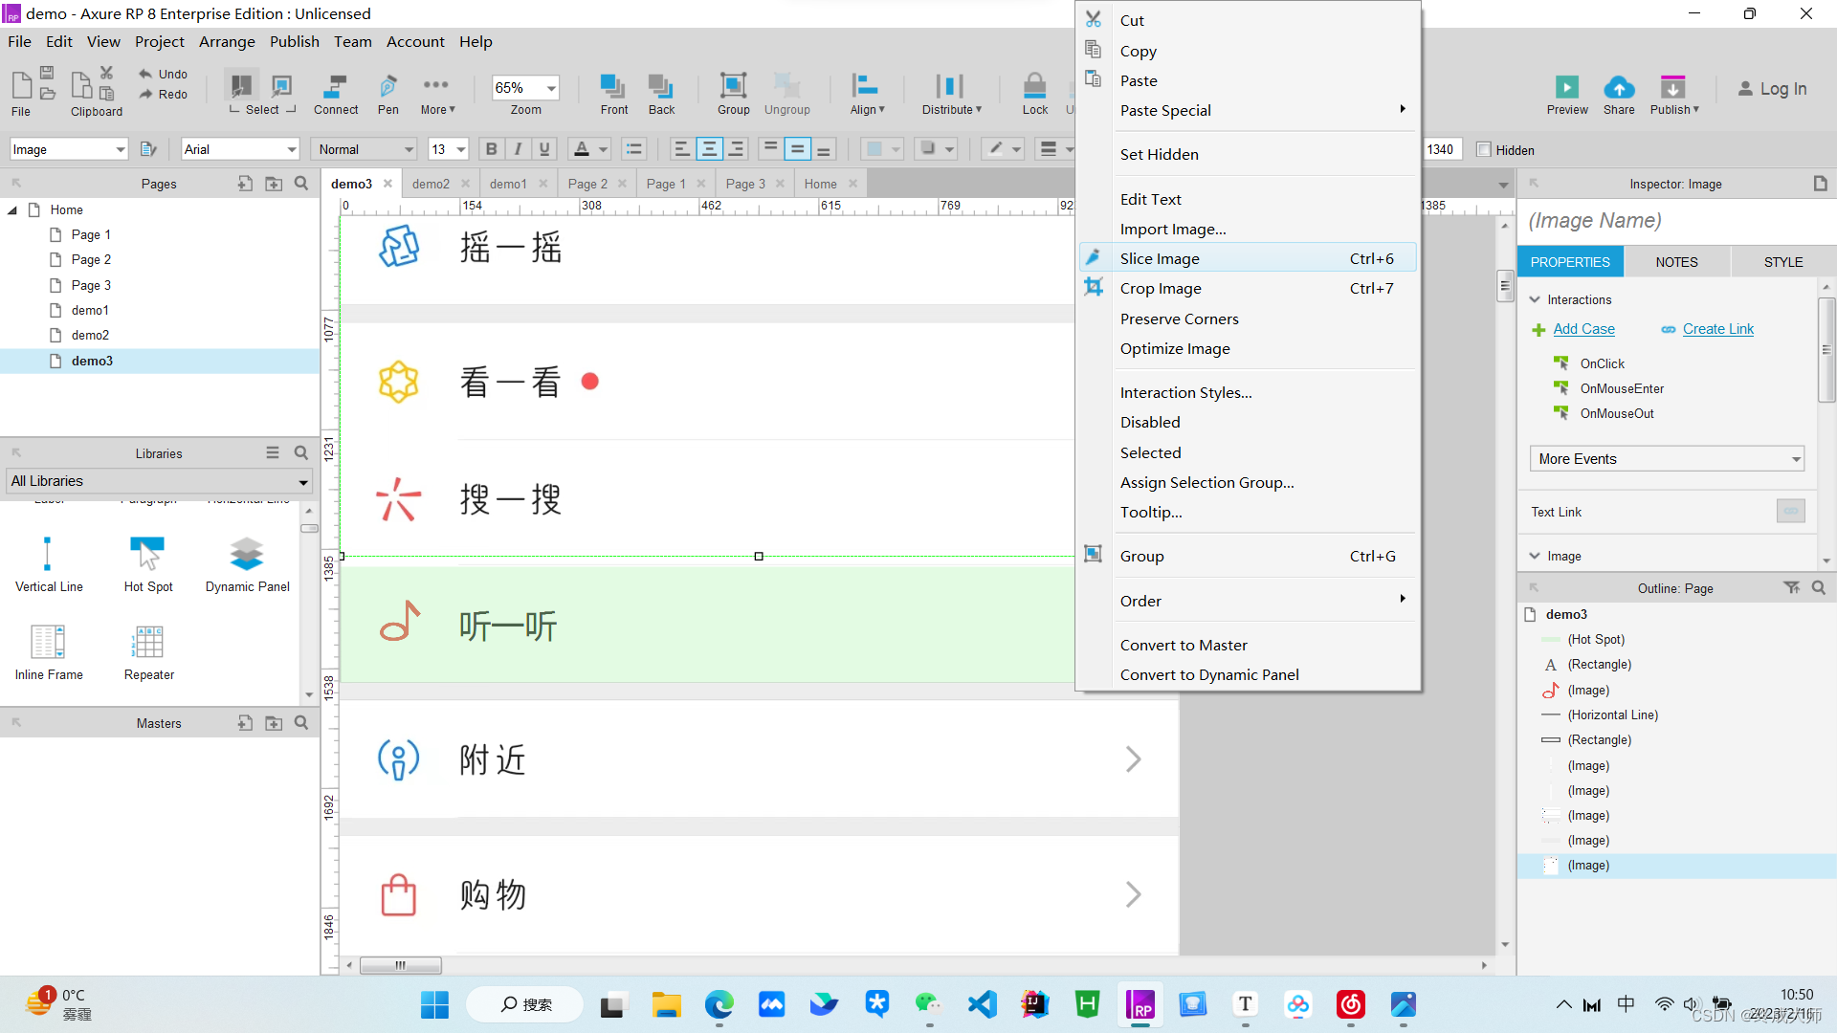Viewport: 1837px width, 1033px height.
Task: Select the Dynamic Panel tool
Action: 246,561
